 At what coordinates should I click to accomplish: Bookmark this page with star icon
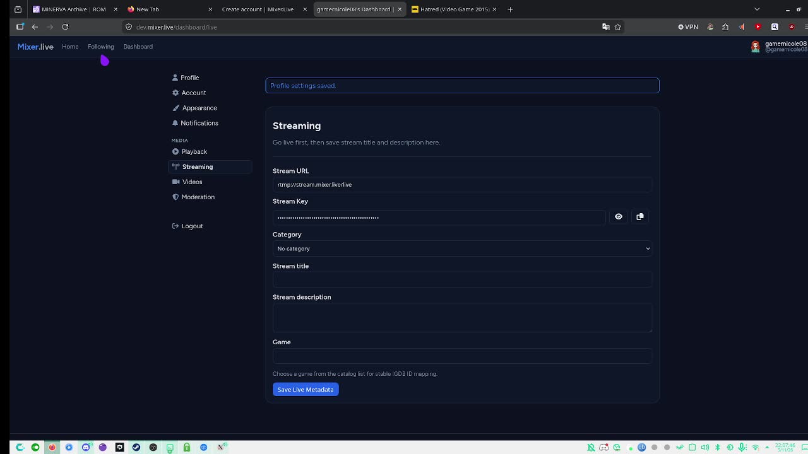pyautogui.click(x=618, y=27)
